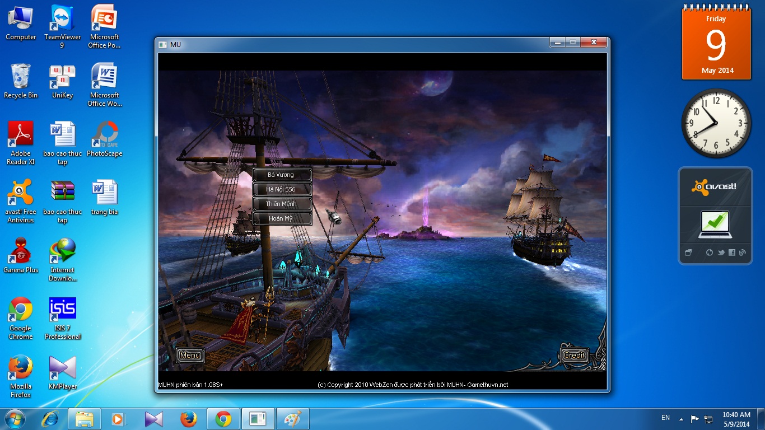Click the avast gadget Facebook icon
765x430 pixels.
pyautogui.click(x=732, y=253)
